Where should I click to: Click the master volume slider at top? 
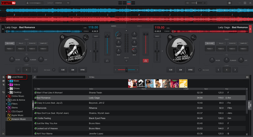(197, 3)
